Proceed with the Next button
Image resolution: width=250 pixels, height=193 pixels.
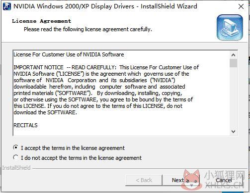click(181, 180)
